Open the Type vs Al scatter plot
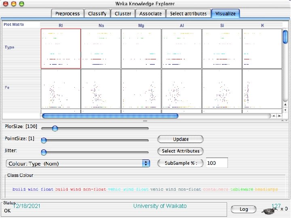The width and height of the screenshot is (291, 218). pyautogui.click(x=182, y=48)
